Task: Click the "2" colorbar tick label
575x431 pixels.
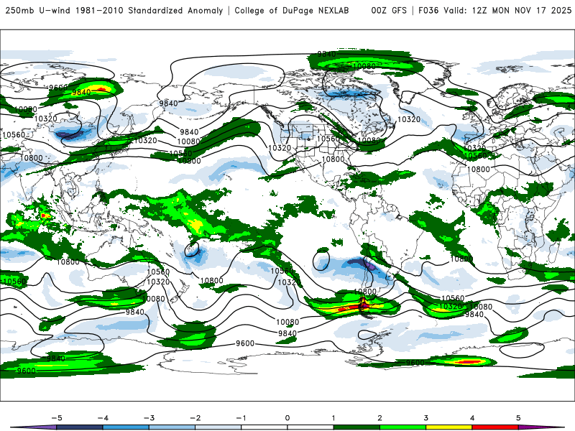Action: pyautogui.click(x=380, y=418)
